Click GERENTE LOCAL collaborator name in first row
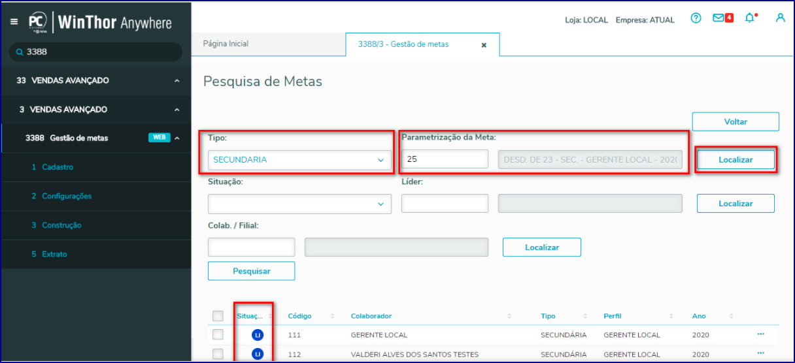Viewport: 795px width, 363px height. (x=379, y=335)
